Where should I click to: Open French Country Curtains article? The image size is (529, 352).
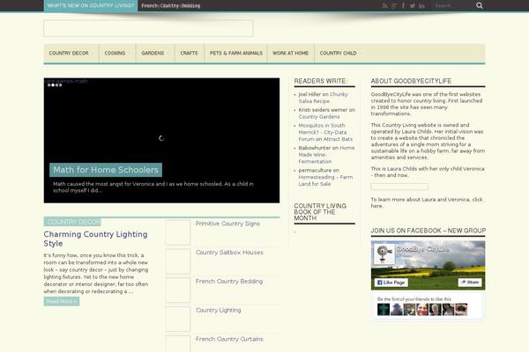[x=229, y=339]
